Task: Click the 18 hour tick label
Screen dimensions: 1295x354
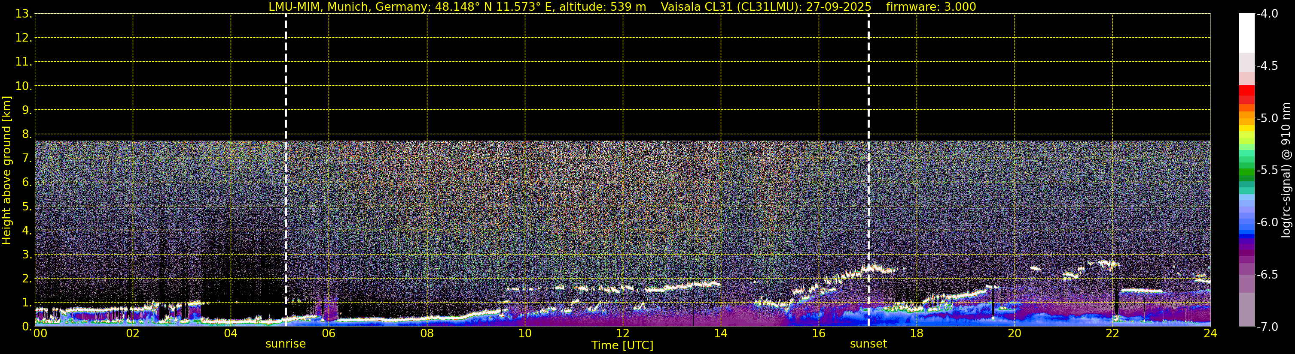Action: click(917, 333)
